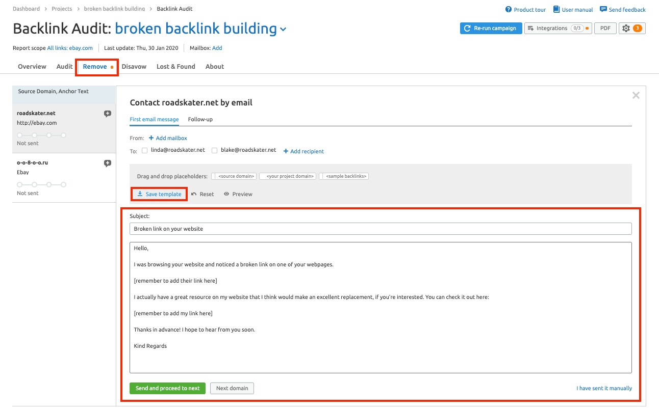Click the Save template button

coord(159,194)
